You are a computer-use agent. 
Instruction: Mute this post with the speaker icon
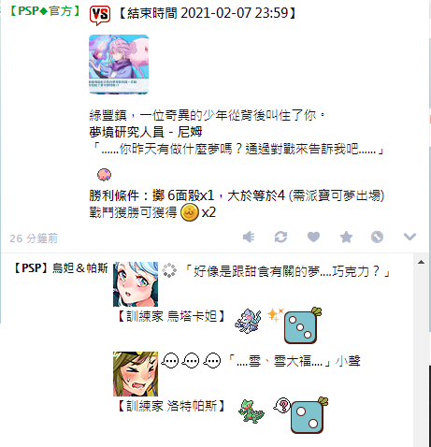click(249, 238)
